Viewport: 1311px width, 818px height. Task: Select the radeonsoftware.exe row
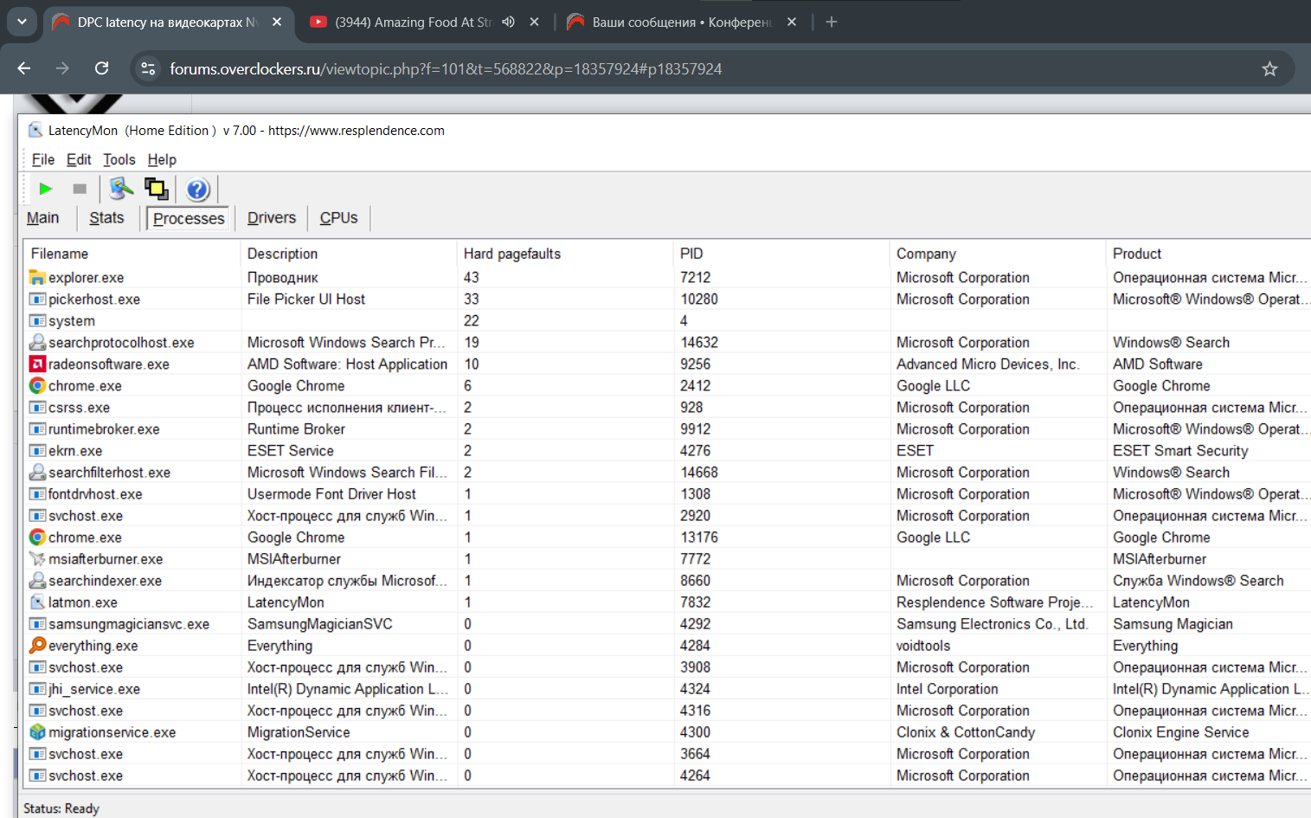(x=109, y=364)
